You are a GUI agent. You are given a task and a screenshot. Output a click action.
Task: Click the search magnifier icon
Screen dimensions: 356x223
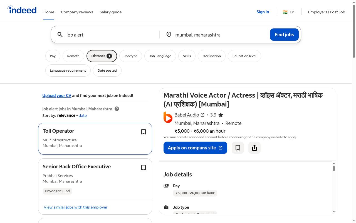(60, 35)
